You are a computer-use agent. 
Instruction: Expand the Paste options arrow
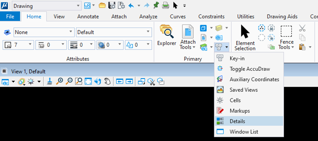310,47
